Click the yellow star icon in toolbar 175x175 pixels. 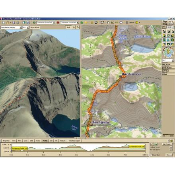[x=86, y=23]
